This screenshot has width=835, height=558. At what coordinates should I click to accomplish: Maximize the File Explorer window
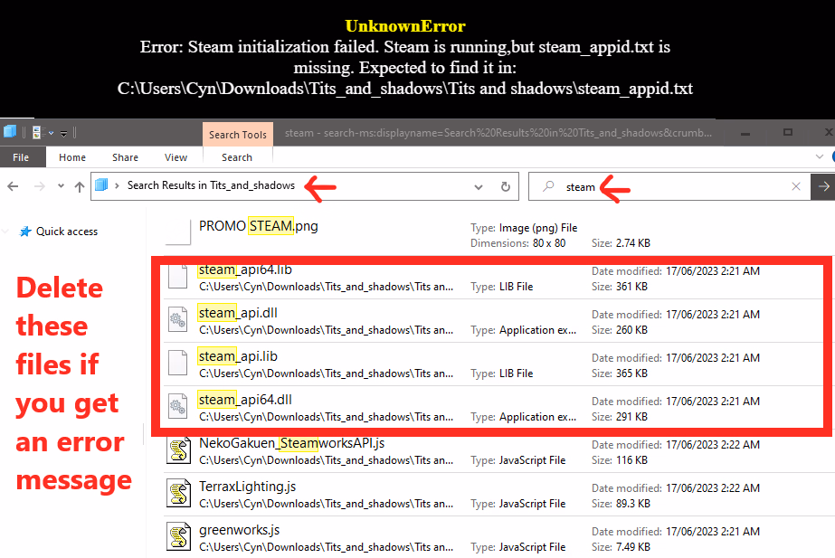[788, 132]
